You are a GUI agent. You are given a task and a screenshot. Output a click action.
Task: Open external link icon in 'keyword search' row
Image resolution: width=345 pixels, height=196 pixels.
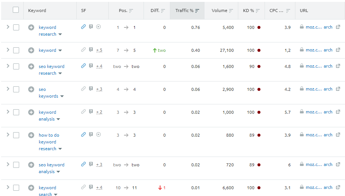(x=338, y=187)
